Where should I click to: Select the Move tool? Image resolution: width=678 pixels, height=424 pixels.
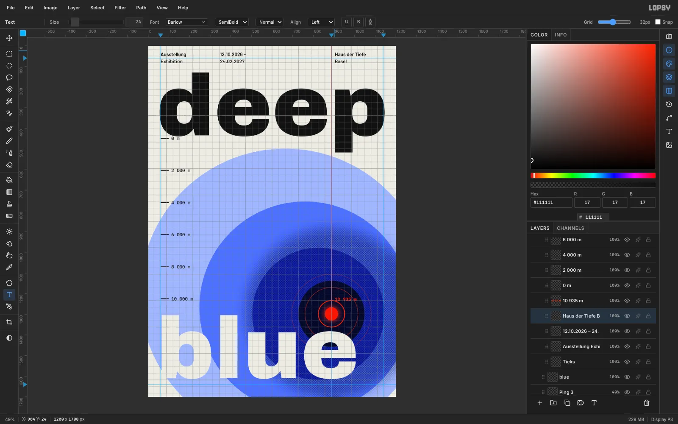pyautogui.click(x=9, y=38)
